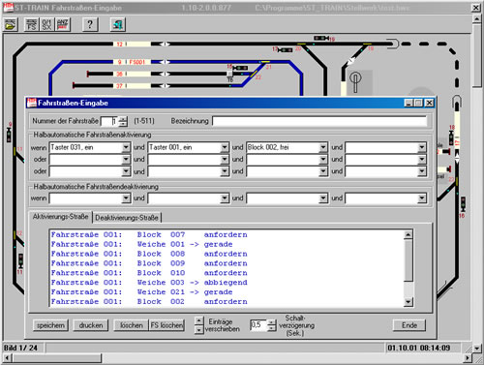The image size is (484, 365).
Task: Open the 'Taster 001, ein' dropdown
Action: click(x=225, y=147)
